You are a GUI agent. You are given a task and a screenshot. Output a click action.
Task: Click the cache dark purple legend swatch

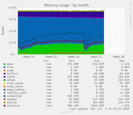coord(5,77)
